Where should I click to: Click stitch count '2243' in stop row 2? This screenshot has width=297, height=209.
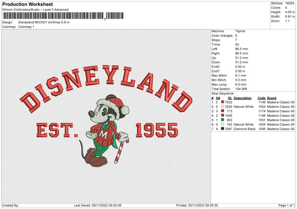tap(229, 107)
